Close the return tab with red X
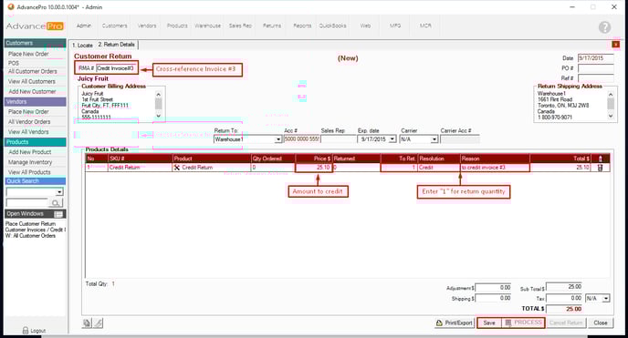This screenshot has height=338, width=628. [615, 45]
